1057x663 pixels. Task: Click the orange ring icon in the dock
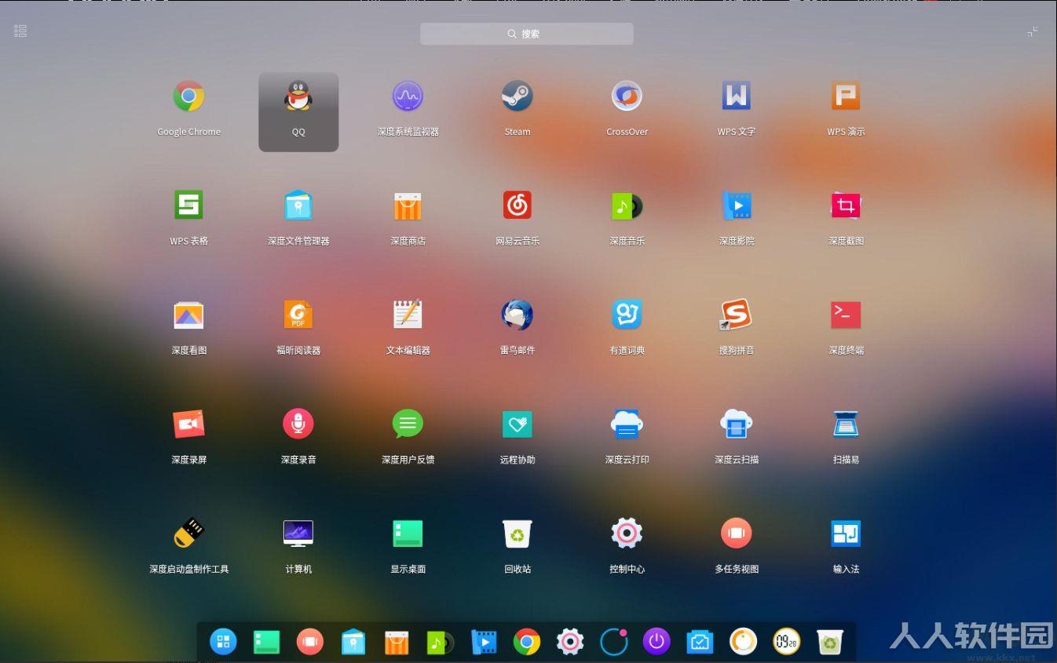[743, 643]
